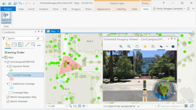
Task: Enable the Additional Coverage layer
Action: click(10, 84)
